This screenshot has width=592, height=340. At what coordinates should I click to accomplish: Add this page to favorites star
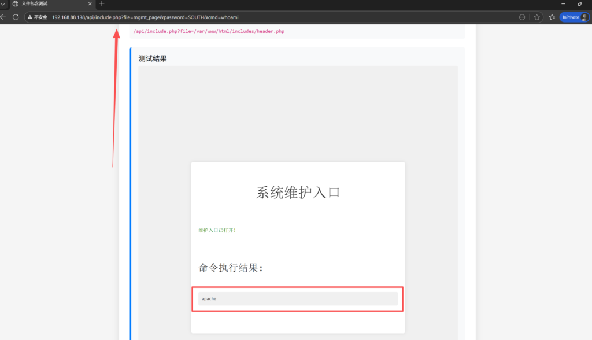click(x=537, y=17)
